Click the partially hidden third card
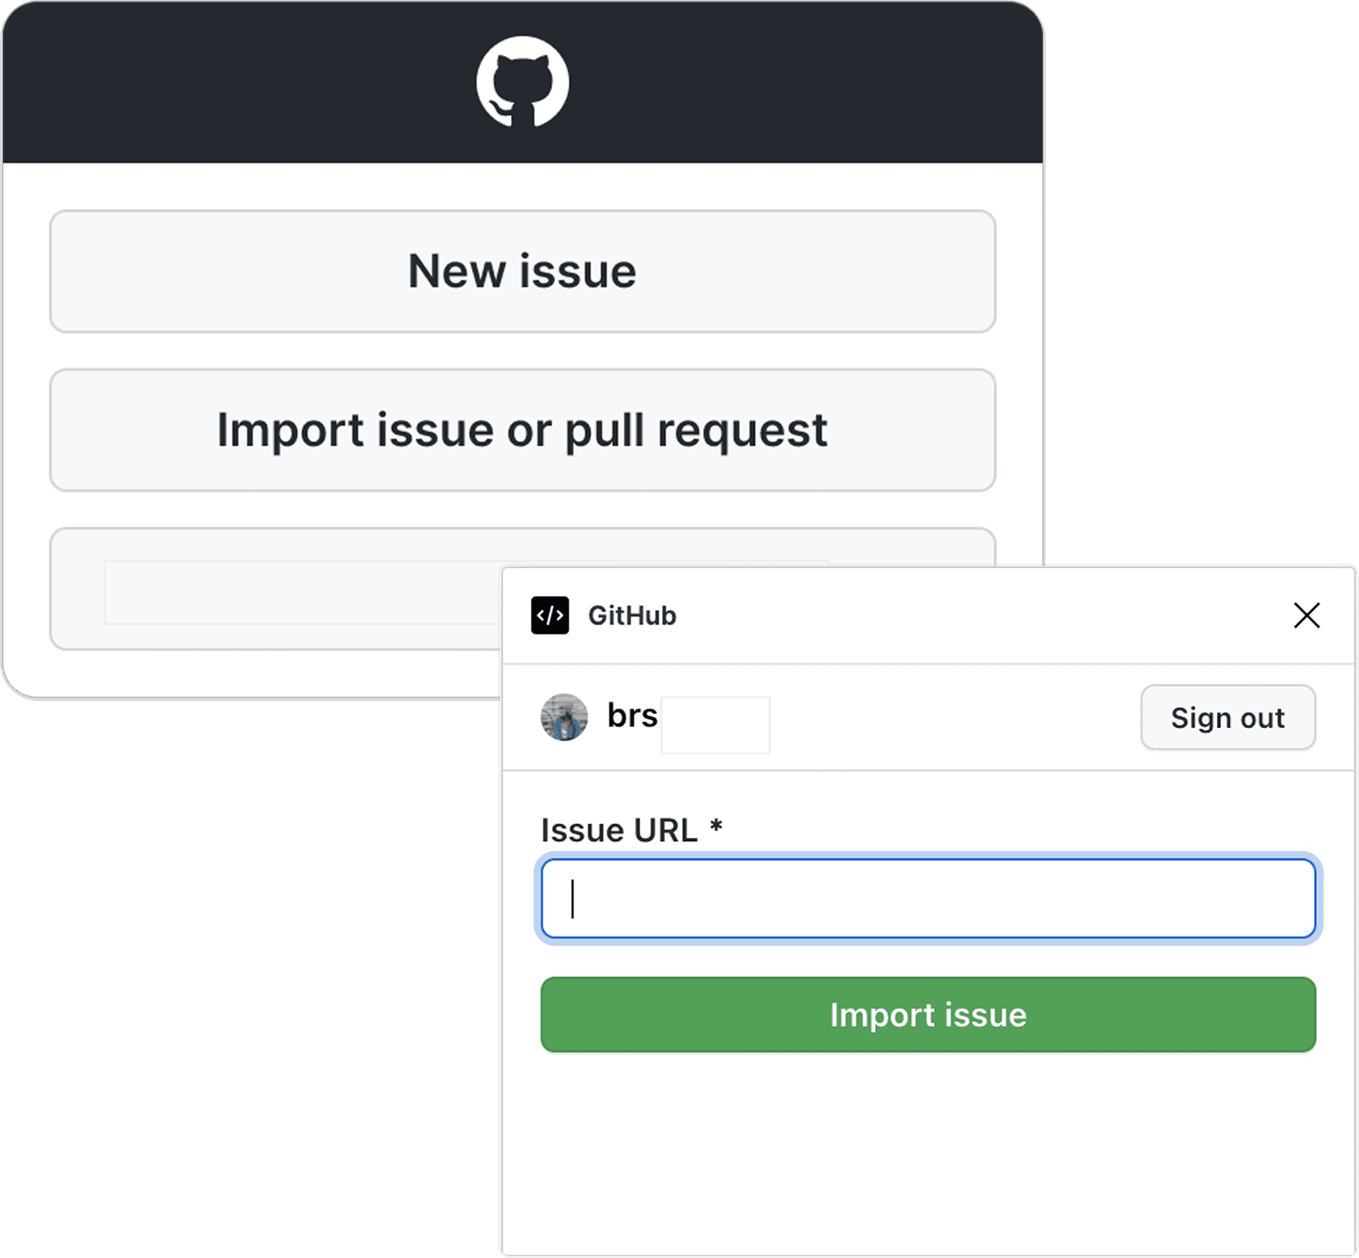 coord(275,588)
